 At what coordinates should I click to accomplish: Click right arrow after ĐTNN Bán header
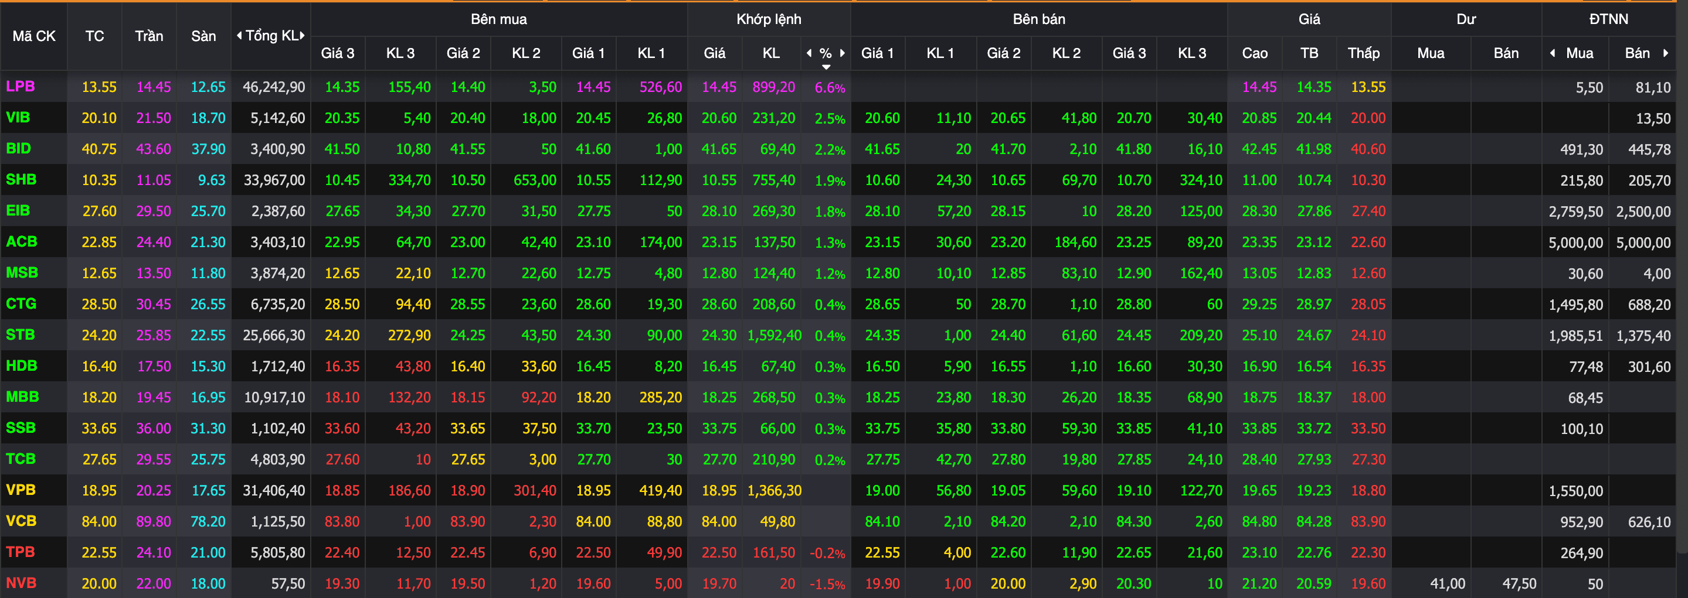click(x=1665, y=53)
